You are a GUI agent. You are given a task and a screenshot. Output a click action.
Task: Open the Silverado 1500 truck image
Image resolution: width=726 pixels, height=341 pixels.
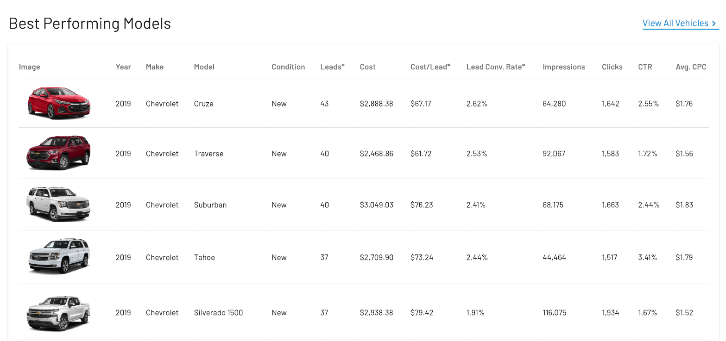point(58,312)
